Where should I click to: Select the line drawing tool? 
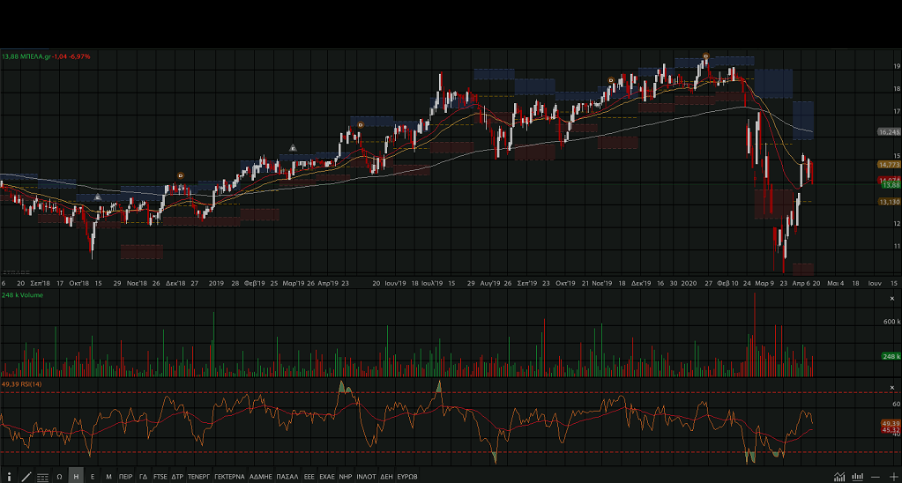pos(26,476)
